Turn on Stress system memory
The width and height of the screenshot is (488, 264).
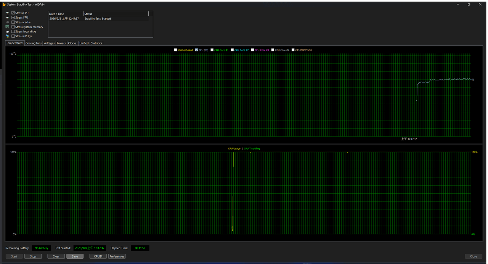pyautogui.click(x=13, y=27)
